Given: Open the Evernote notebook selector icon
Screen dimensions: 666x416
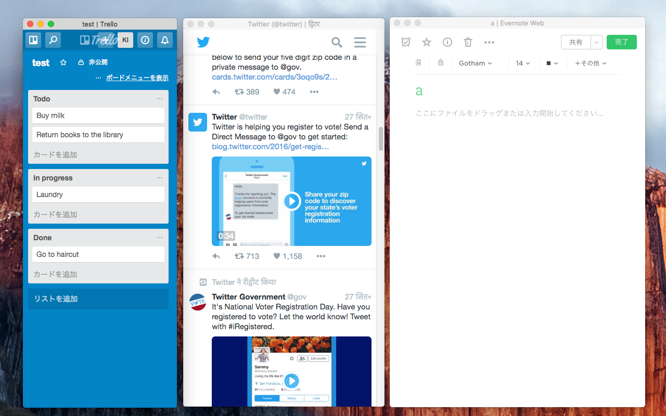Looking at the screenshot, I should tap(418, 63).
